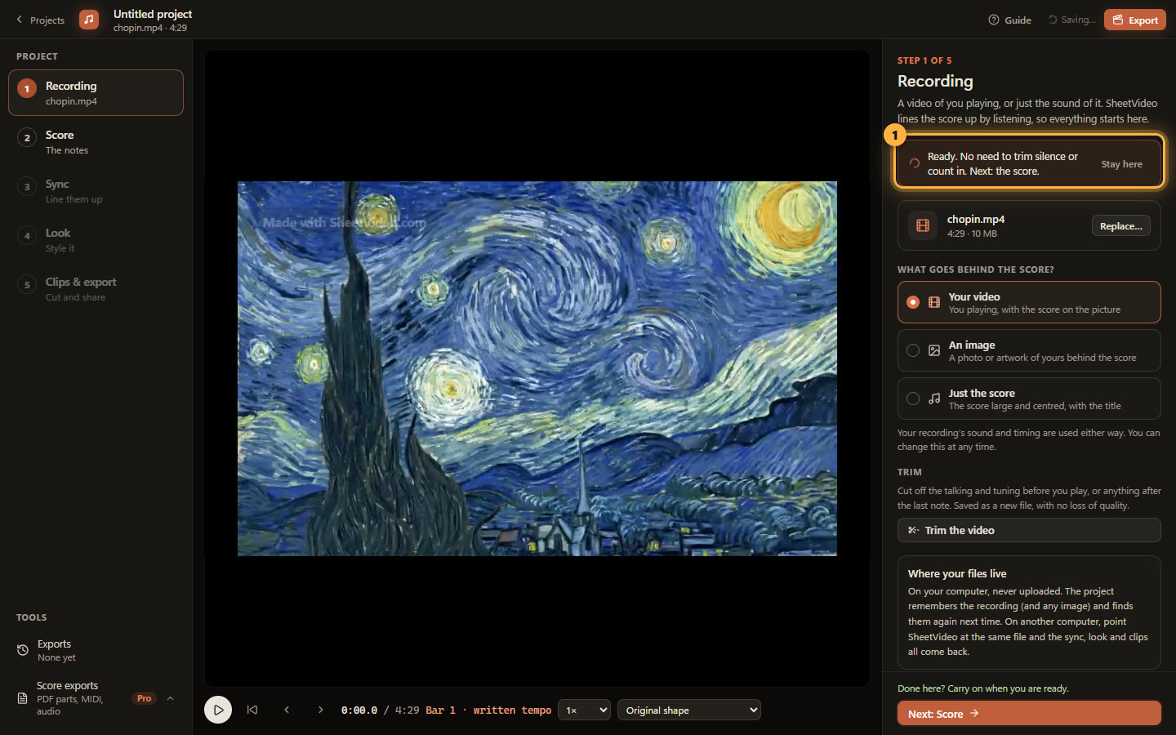Screen dimensions: 1176x735
Task: Click the 'Bar 1' indicator
Action: point(441,710)
